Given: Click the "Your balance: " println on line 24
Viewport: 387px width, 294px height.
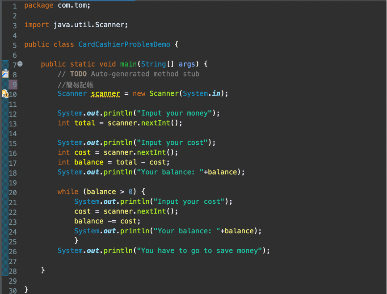Looking at the screenshot, I should point(168,231).
